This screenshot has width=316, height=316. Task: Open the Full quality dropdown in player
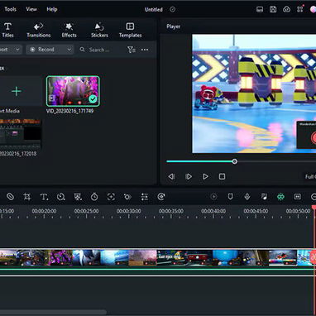(310, 177)
